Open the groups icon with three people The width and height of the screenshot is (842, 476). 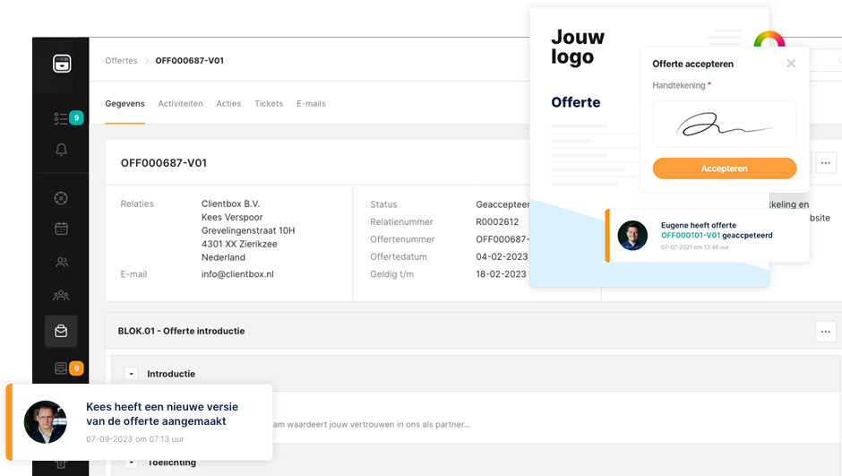click(x=61, y=295)
